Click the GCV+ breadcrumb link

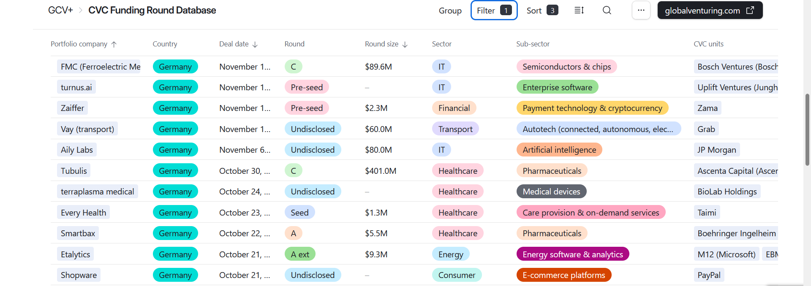[x=60, y=11]
